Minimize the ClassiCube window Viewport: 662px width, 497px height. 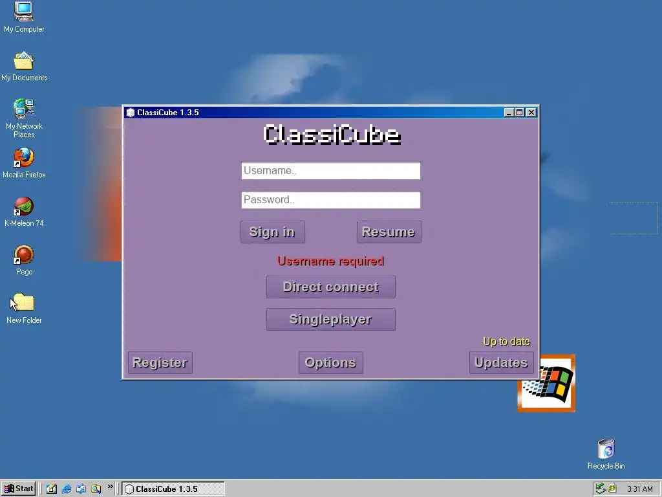tap(509, 113)
